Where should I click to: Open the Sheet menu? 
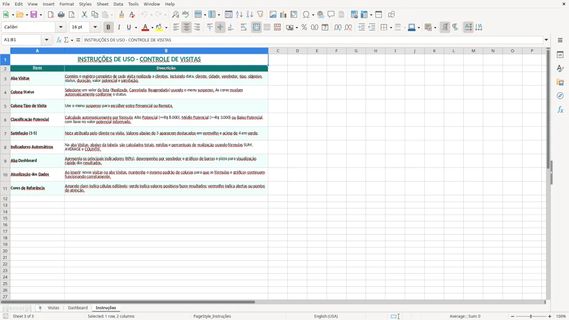[102, 4]
